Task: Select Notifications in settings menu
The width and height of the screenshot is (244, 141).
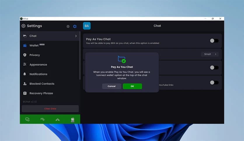Action: 50,74
